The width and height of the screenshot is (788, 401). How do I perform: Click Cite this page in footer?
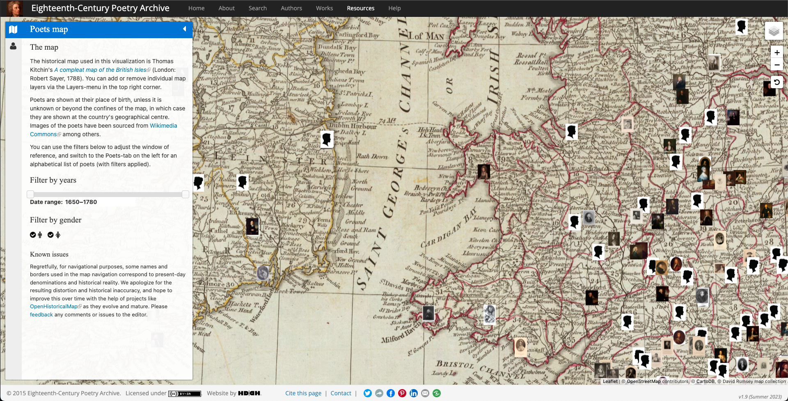click(303, 393)
